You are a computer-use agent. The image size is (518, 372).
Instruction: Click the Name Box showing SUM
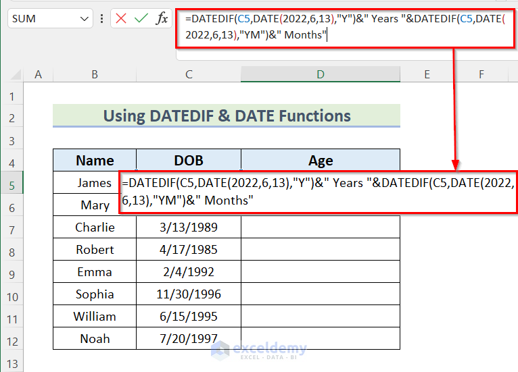(41, 18)
